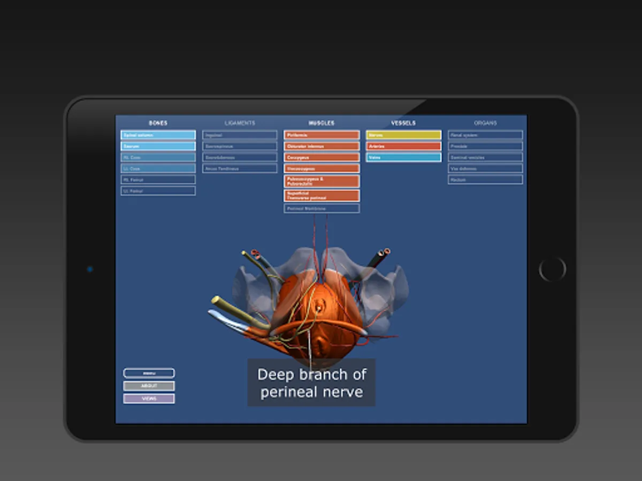Enable the Inguinal ligament
This screenshot has width=642, height=481.
(239, 135)
